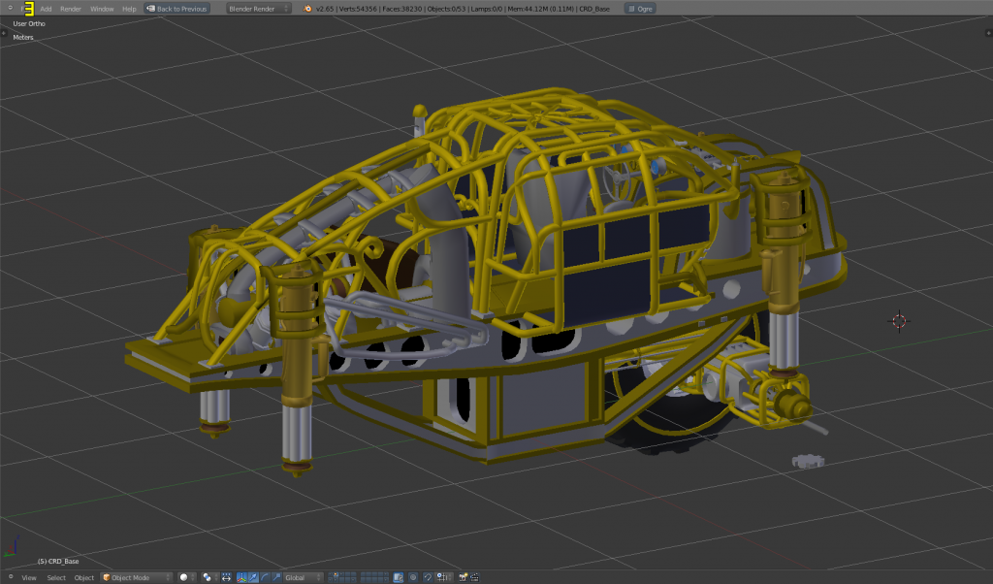
Task: Expand the properties region with right plus
Action: coord(989,33)
